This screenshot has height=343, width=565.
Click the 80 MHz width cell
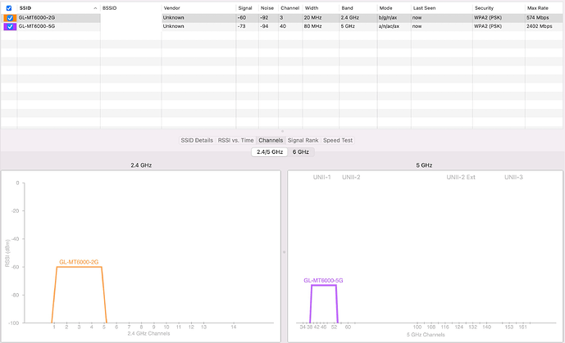(312, 26)
